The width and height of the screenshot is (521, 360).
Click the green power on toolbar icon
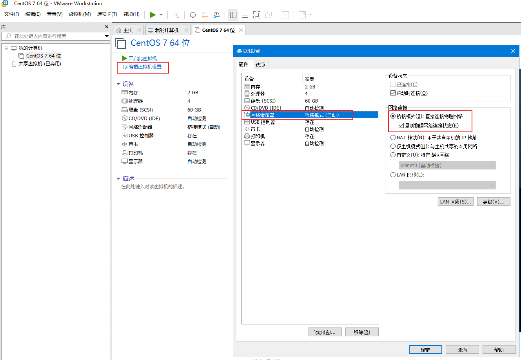[153, 15]
